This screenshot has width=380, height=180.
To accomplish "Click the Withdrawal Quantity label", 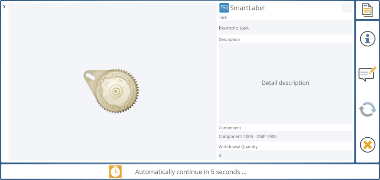I will pos(238,147).
